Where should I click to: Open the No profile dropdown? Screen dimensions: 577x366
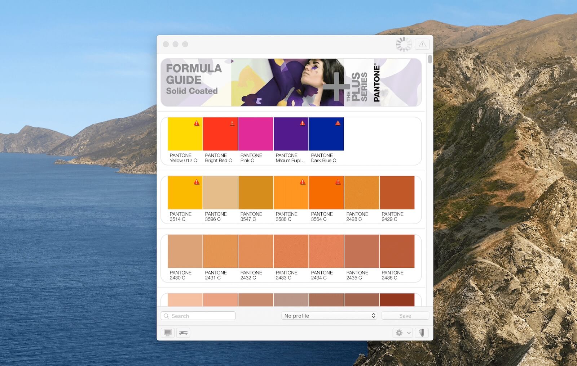tap(329, 316)
